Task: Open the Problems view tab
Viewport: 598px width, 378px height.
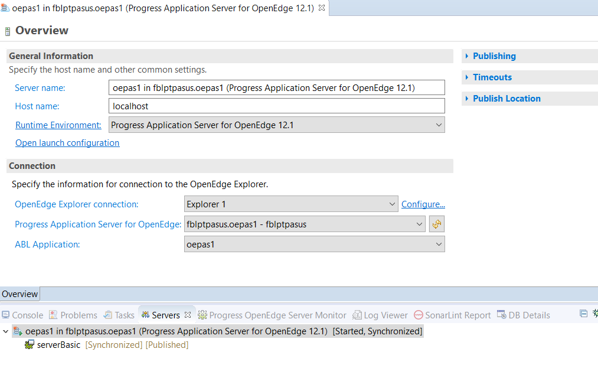Action: [73, 315]
